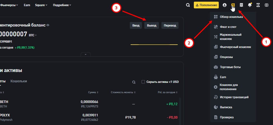
Task: Click the app download QR icon
Action: [258, 5]
